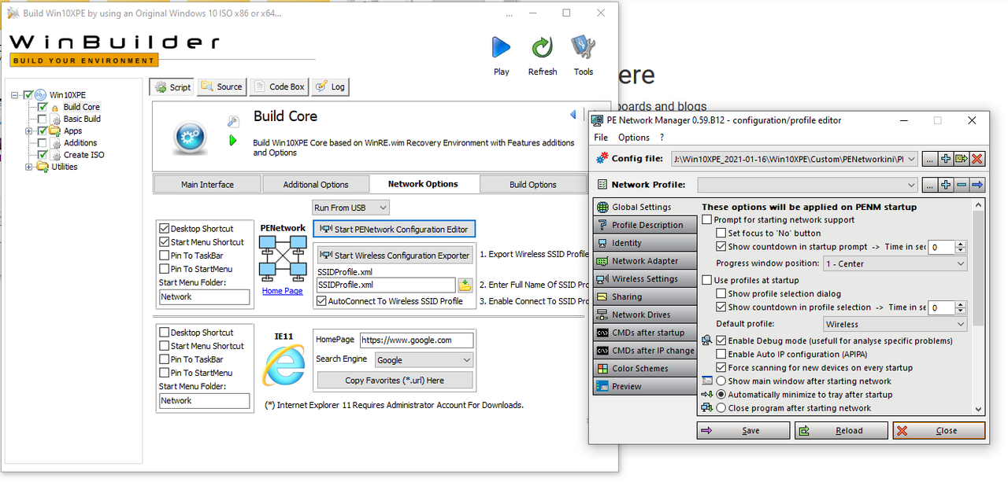Screen dimensions: 1008x482
Task: Click the blue back arrow near Build Core
Action: coord(573,115)
